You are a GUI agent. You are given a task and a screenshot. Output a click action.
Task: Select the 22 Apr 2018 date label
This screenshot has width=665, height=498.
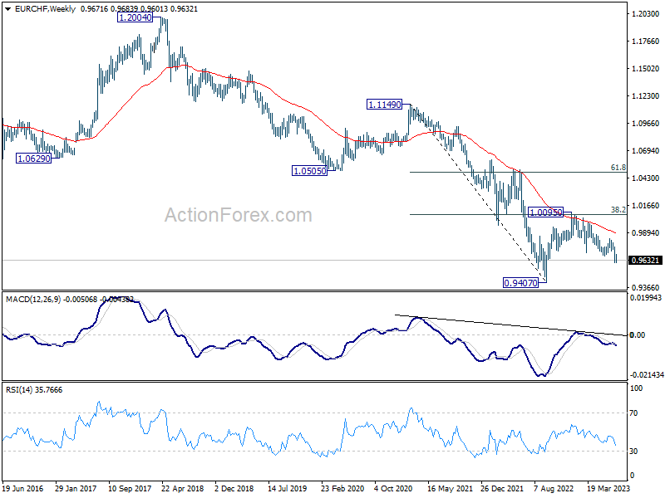coord(183,489)
